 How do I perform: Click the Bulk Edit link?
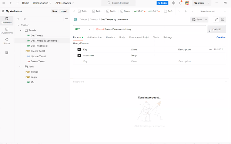(x=219, y=49)
